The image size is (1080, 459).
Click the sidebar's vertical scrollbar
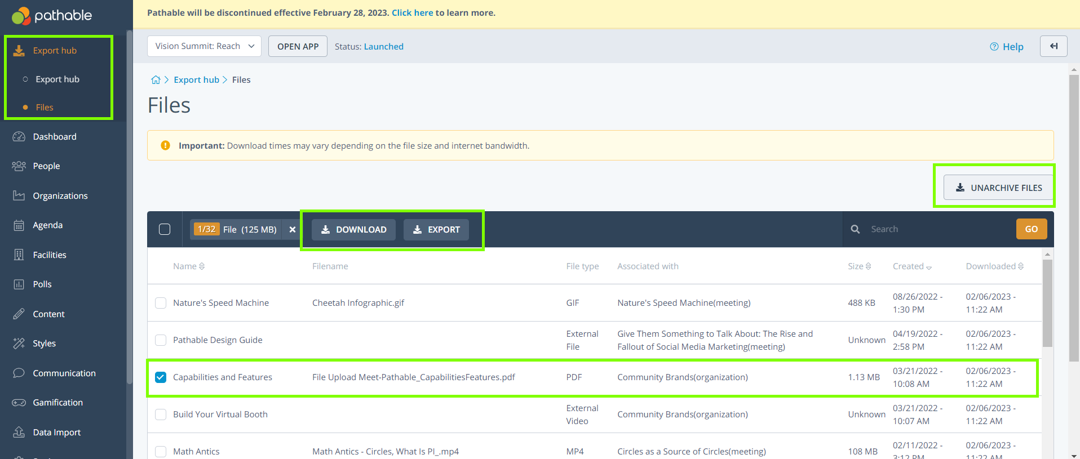130,208
